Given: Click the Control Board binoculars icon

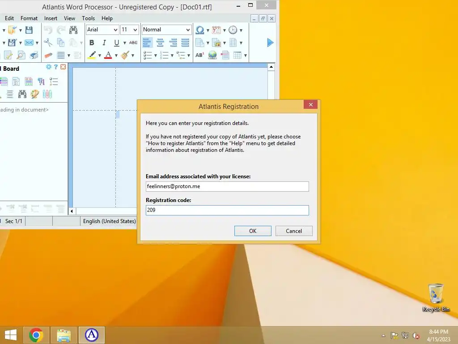Looking at the screenshot, I should 22,94.
